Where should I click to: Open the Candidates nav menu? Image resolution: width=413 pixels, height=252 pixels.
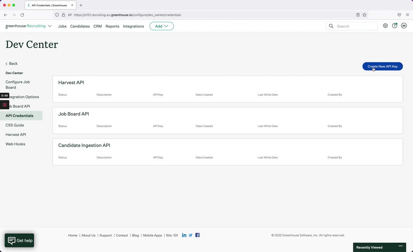[80, 26]
